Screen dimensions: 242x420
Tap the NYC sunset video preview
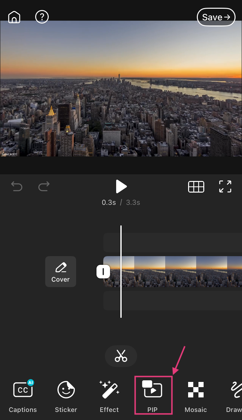pyautogui.click(x=121, y=89)
